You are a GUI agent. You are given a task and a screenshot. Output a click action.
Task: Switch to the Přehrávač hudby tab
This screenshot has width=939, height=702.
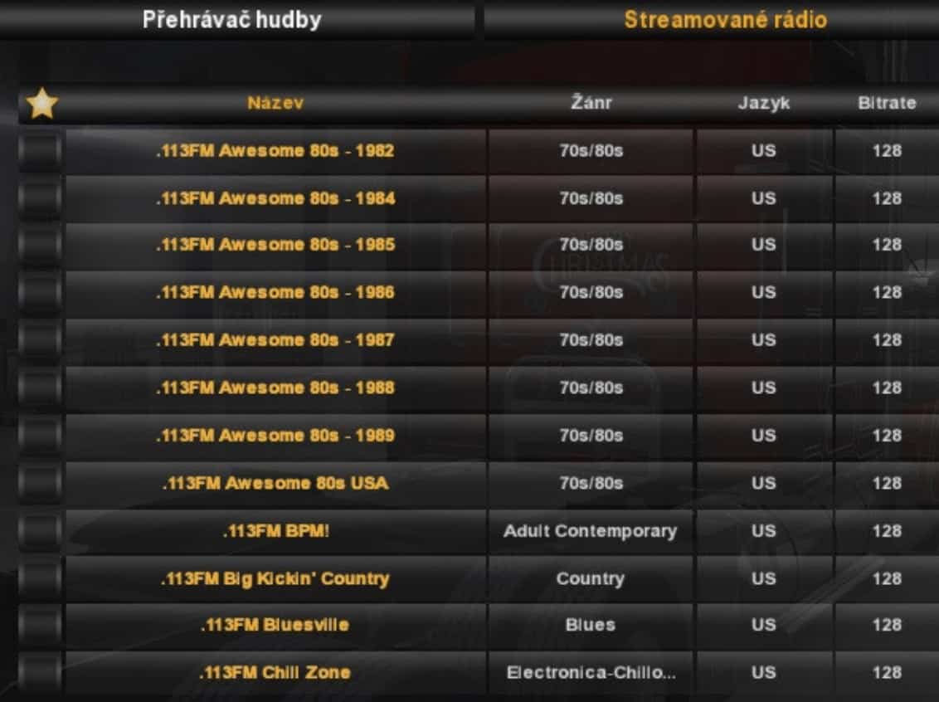click(231, 20)
